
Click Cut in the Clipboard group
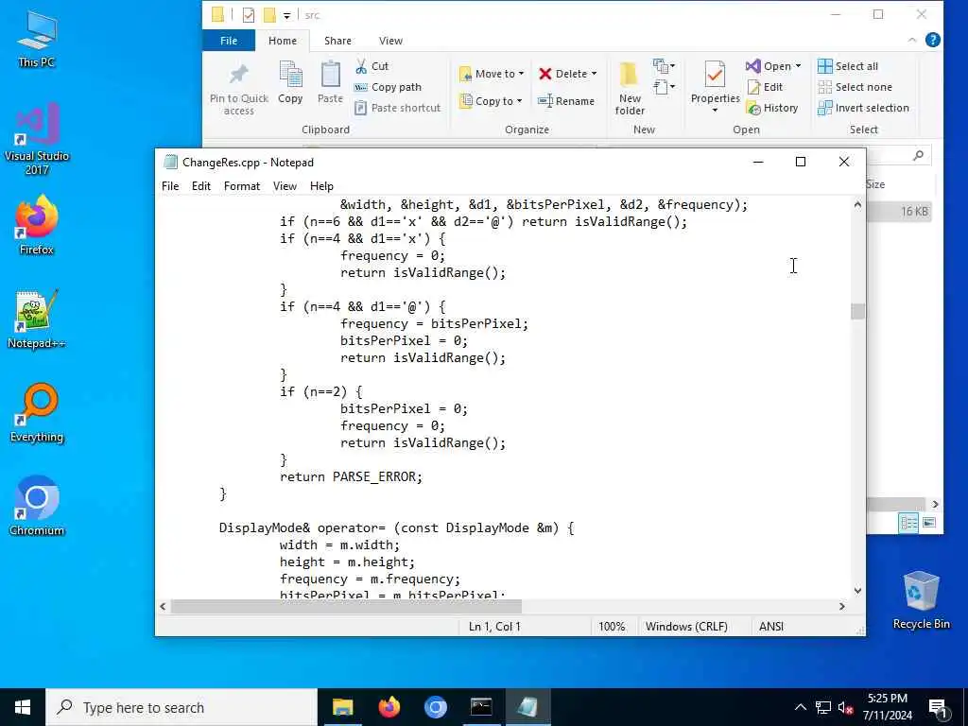[x=372, y=66]
